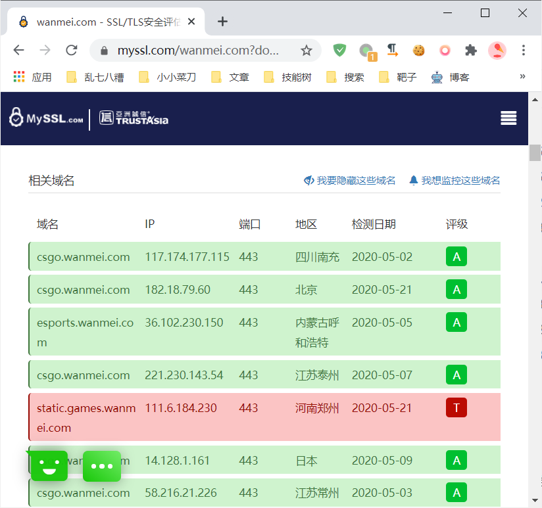Open the 搜索 bookmark folder
The width and height of the screenshot is (542, 508).
pyautogui.click(x=345, y=77)
